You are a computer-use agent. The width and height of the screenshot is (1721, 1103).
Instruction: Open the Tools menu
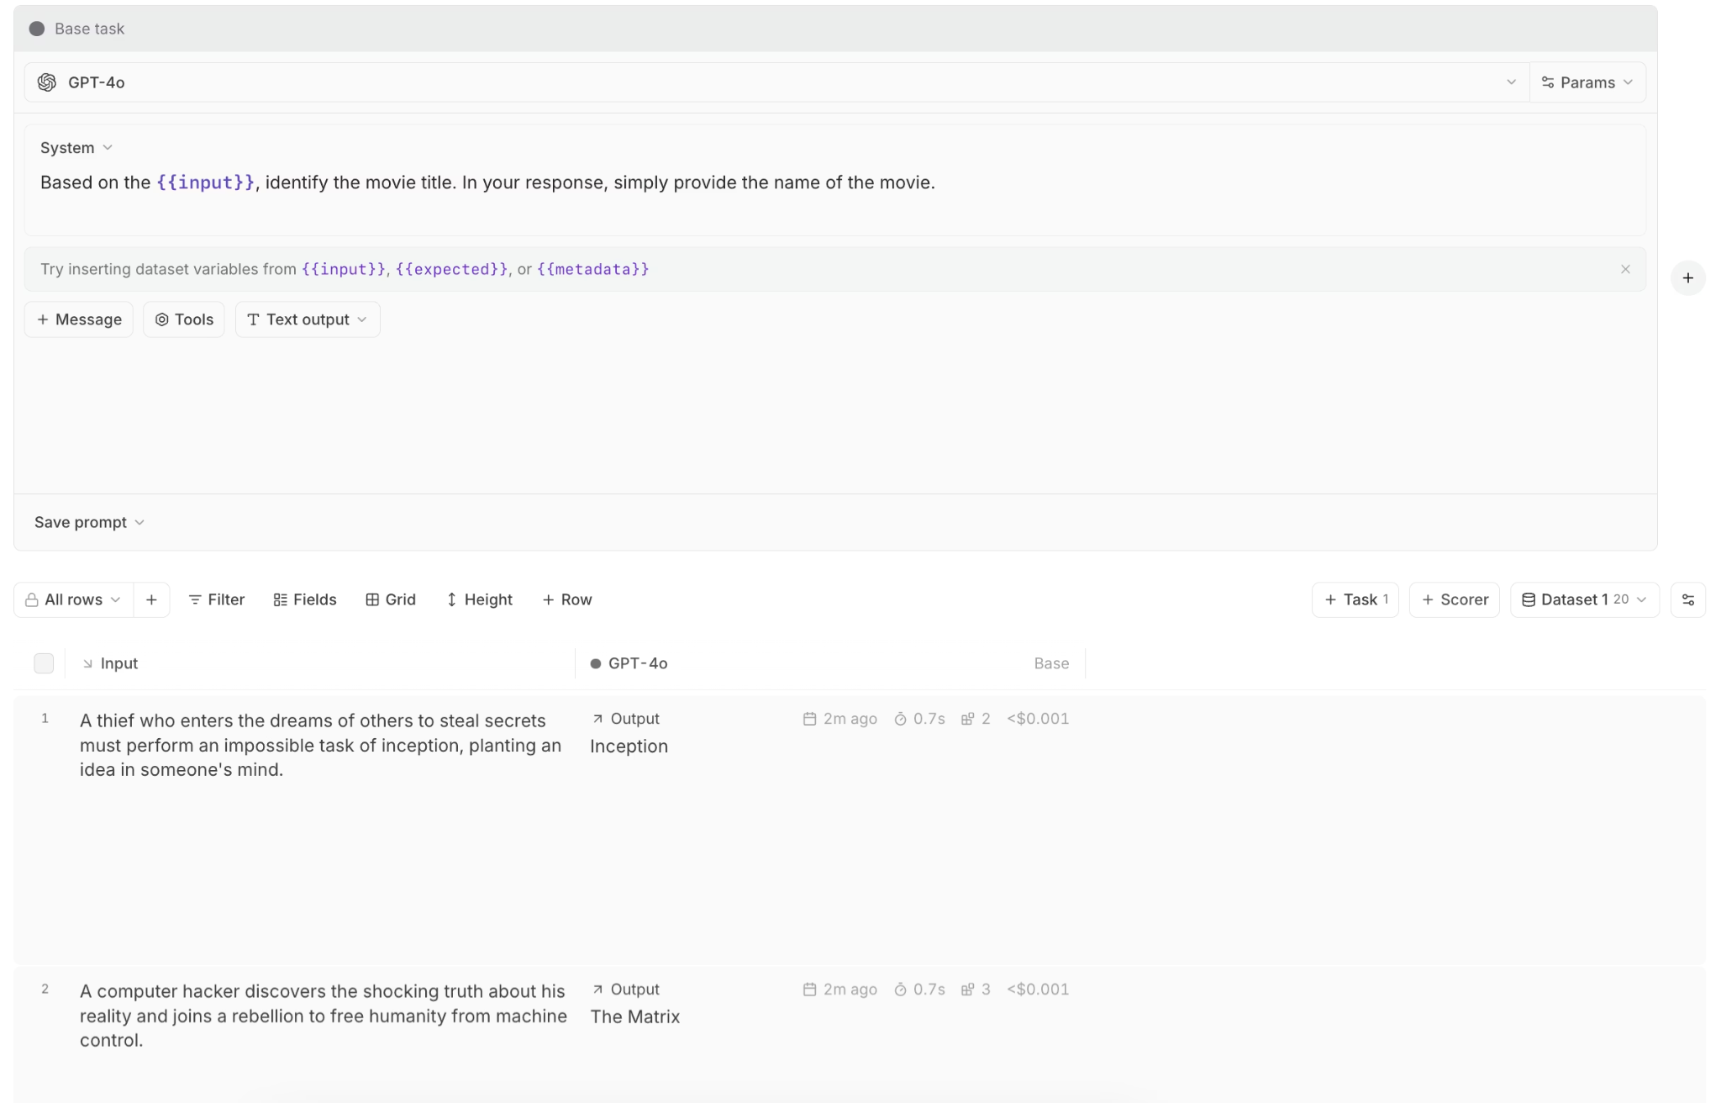coord(183,319)
